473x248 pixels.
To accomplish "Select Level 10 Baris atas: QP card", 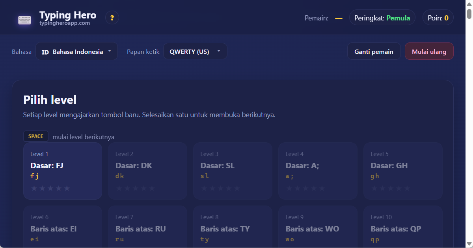I will click(403, 227).
